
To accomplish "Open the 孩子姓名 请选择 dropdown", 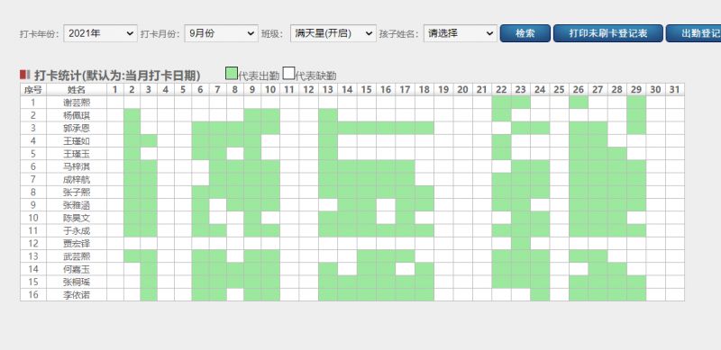I will click(461, 33).
